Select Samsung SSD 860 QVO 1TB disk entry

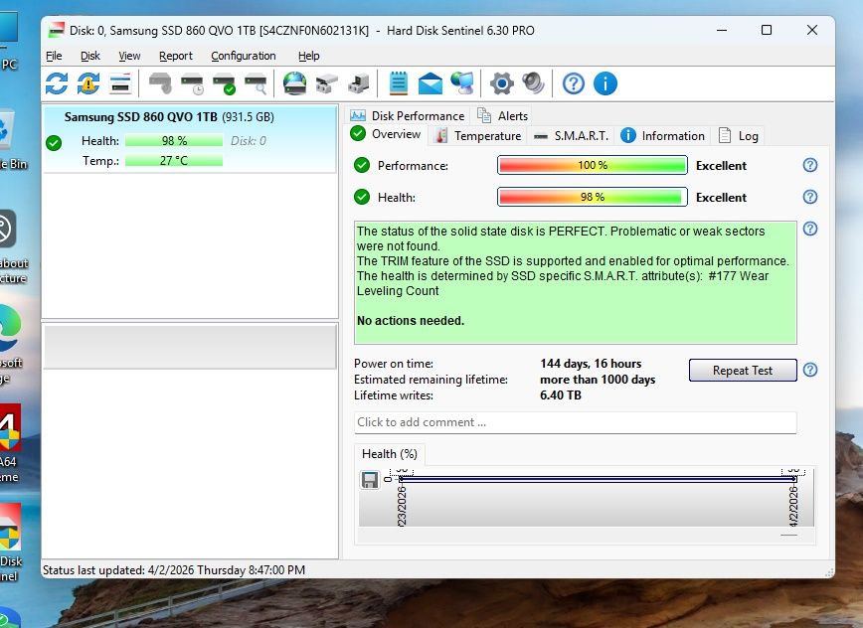pos(190,139)
